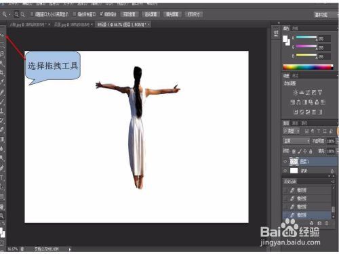Screen dimensions: 339x254
Task: Add a Channel Mixer adjustment
Action: [317, 102]
